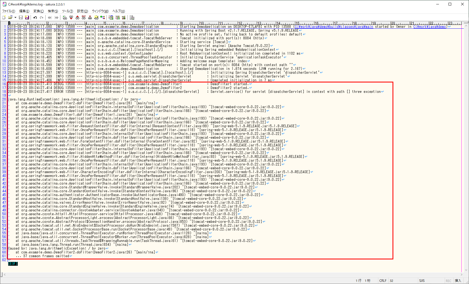Follow the C:\work\java\demo path link
The height and width of the screenshot is (284, 469).
(x=430, y=27)
